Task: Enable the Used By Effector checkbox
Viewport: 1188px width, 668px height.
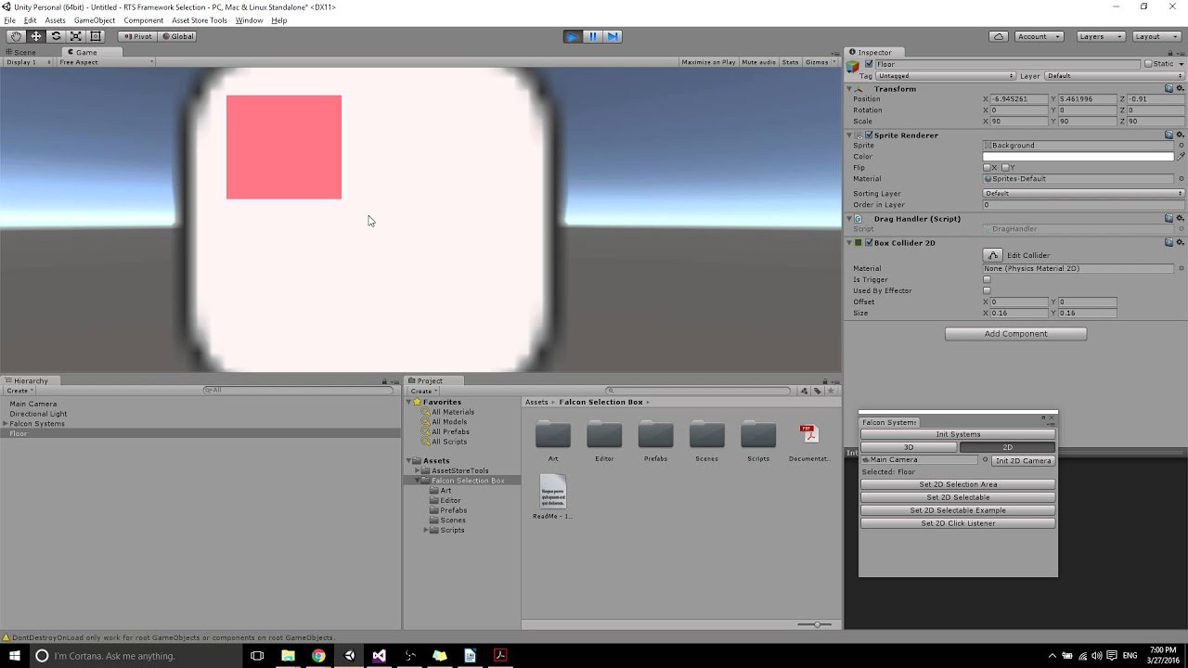Action: [987, 290]
